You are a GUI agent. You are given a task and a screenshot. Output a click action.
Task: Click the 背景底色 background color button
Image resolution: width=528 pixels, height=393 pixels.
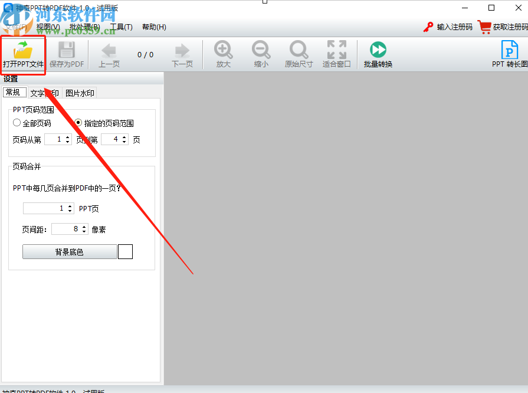click(x=70, y=251)
